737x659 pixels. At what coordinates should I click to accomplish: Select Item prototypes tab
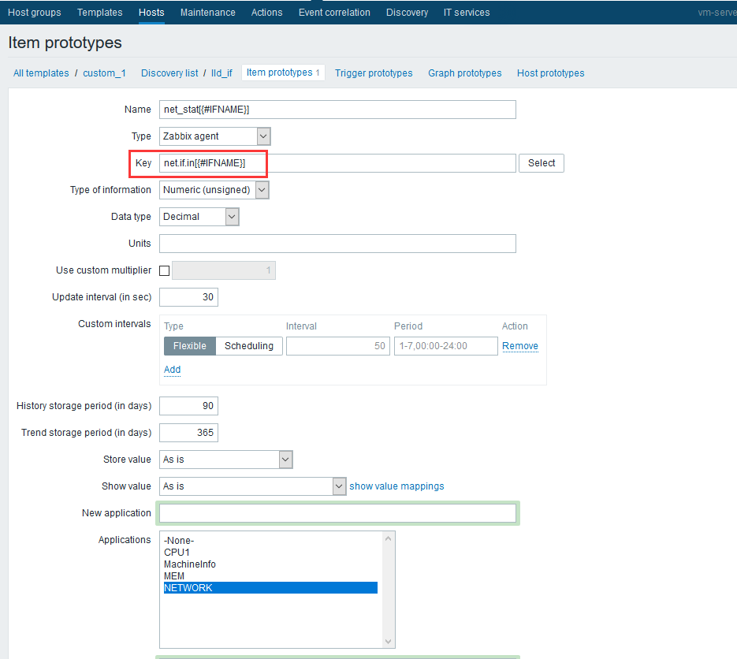pyautogui.click(x=283, y=73)
